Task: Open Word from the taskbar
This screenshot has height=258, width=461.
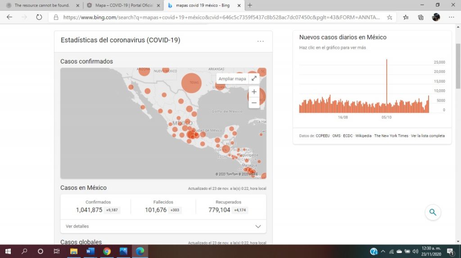Action: click(x=90, y=251)
